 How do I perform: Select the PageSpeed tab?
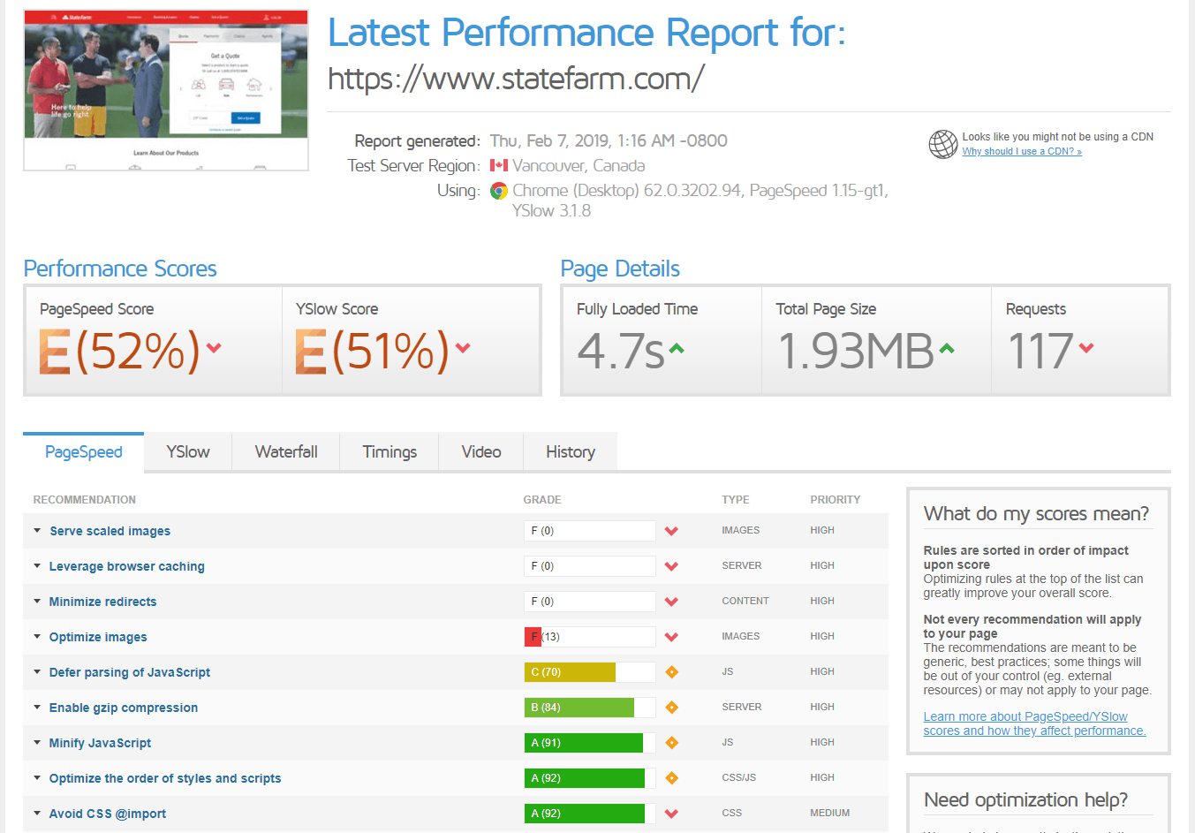pos(83,452)
